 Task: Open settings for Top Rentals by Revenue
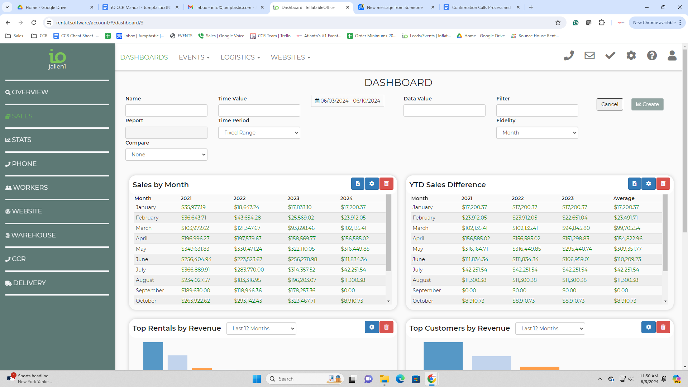click(x=372, y=327)
